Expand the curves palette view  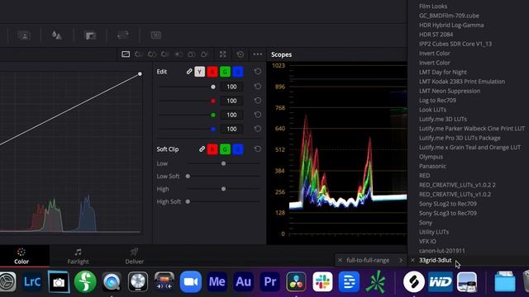(x=222, y=54)
